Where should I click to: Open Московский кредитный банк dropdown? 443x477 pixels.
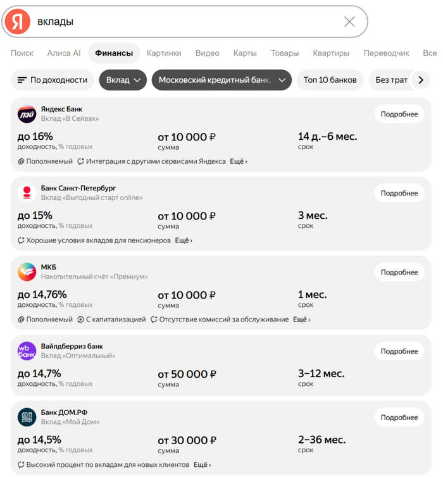221,80
